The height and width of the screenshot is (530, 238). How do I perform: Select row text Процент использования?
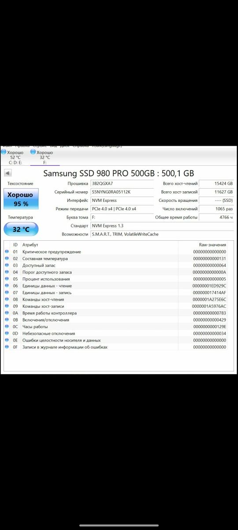coord(46,279)
